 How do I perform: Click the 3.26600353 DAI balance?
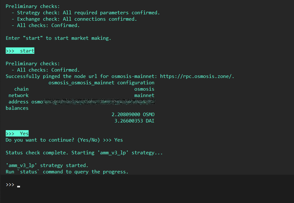134,121
